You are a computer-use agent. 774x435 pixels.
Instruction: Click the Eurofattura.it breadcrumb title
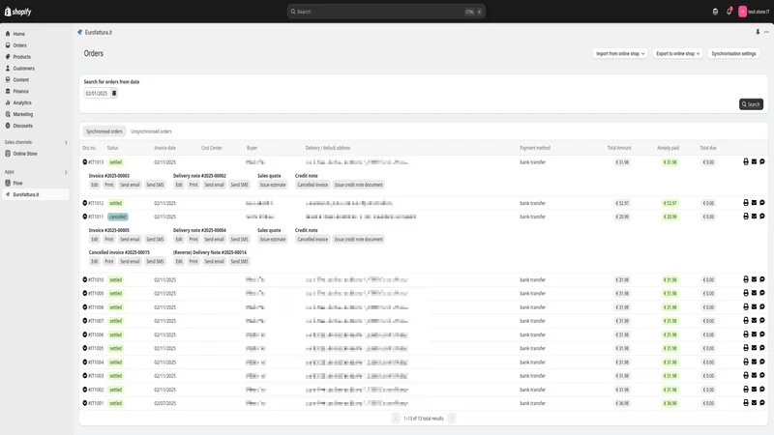tap(99, 33)
